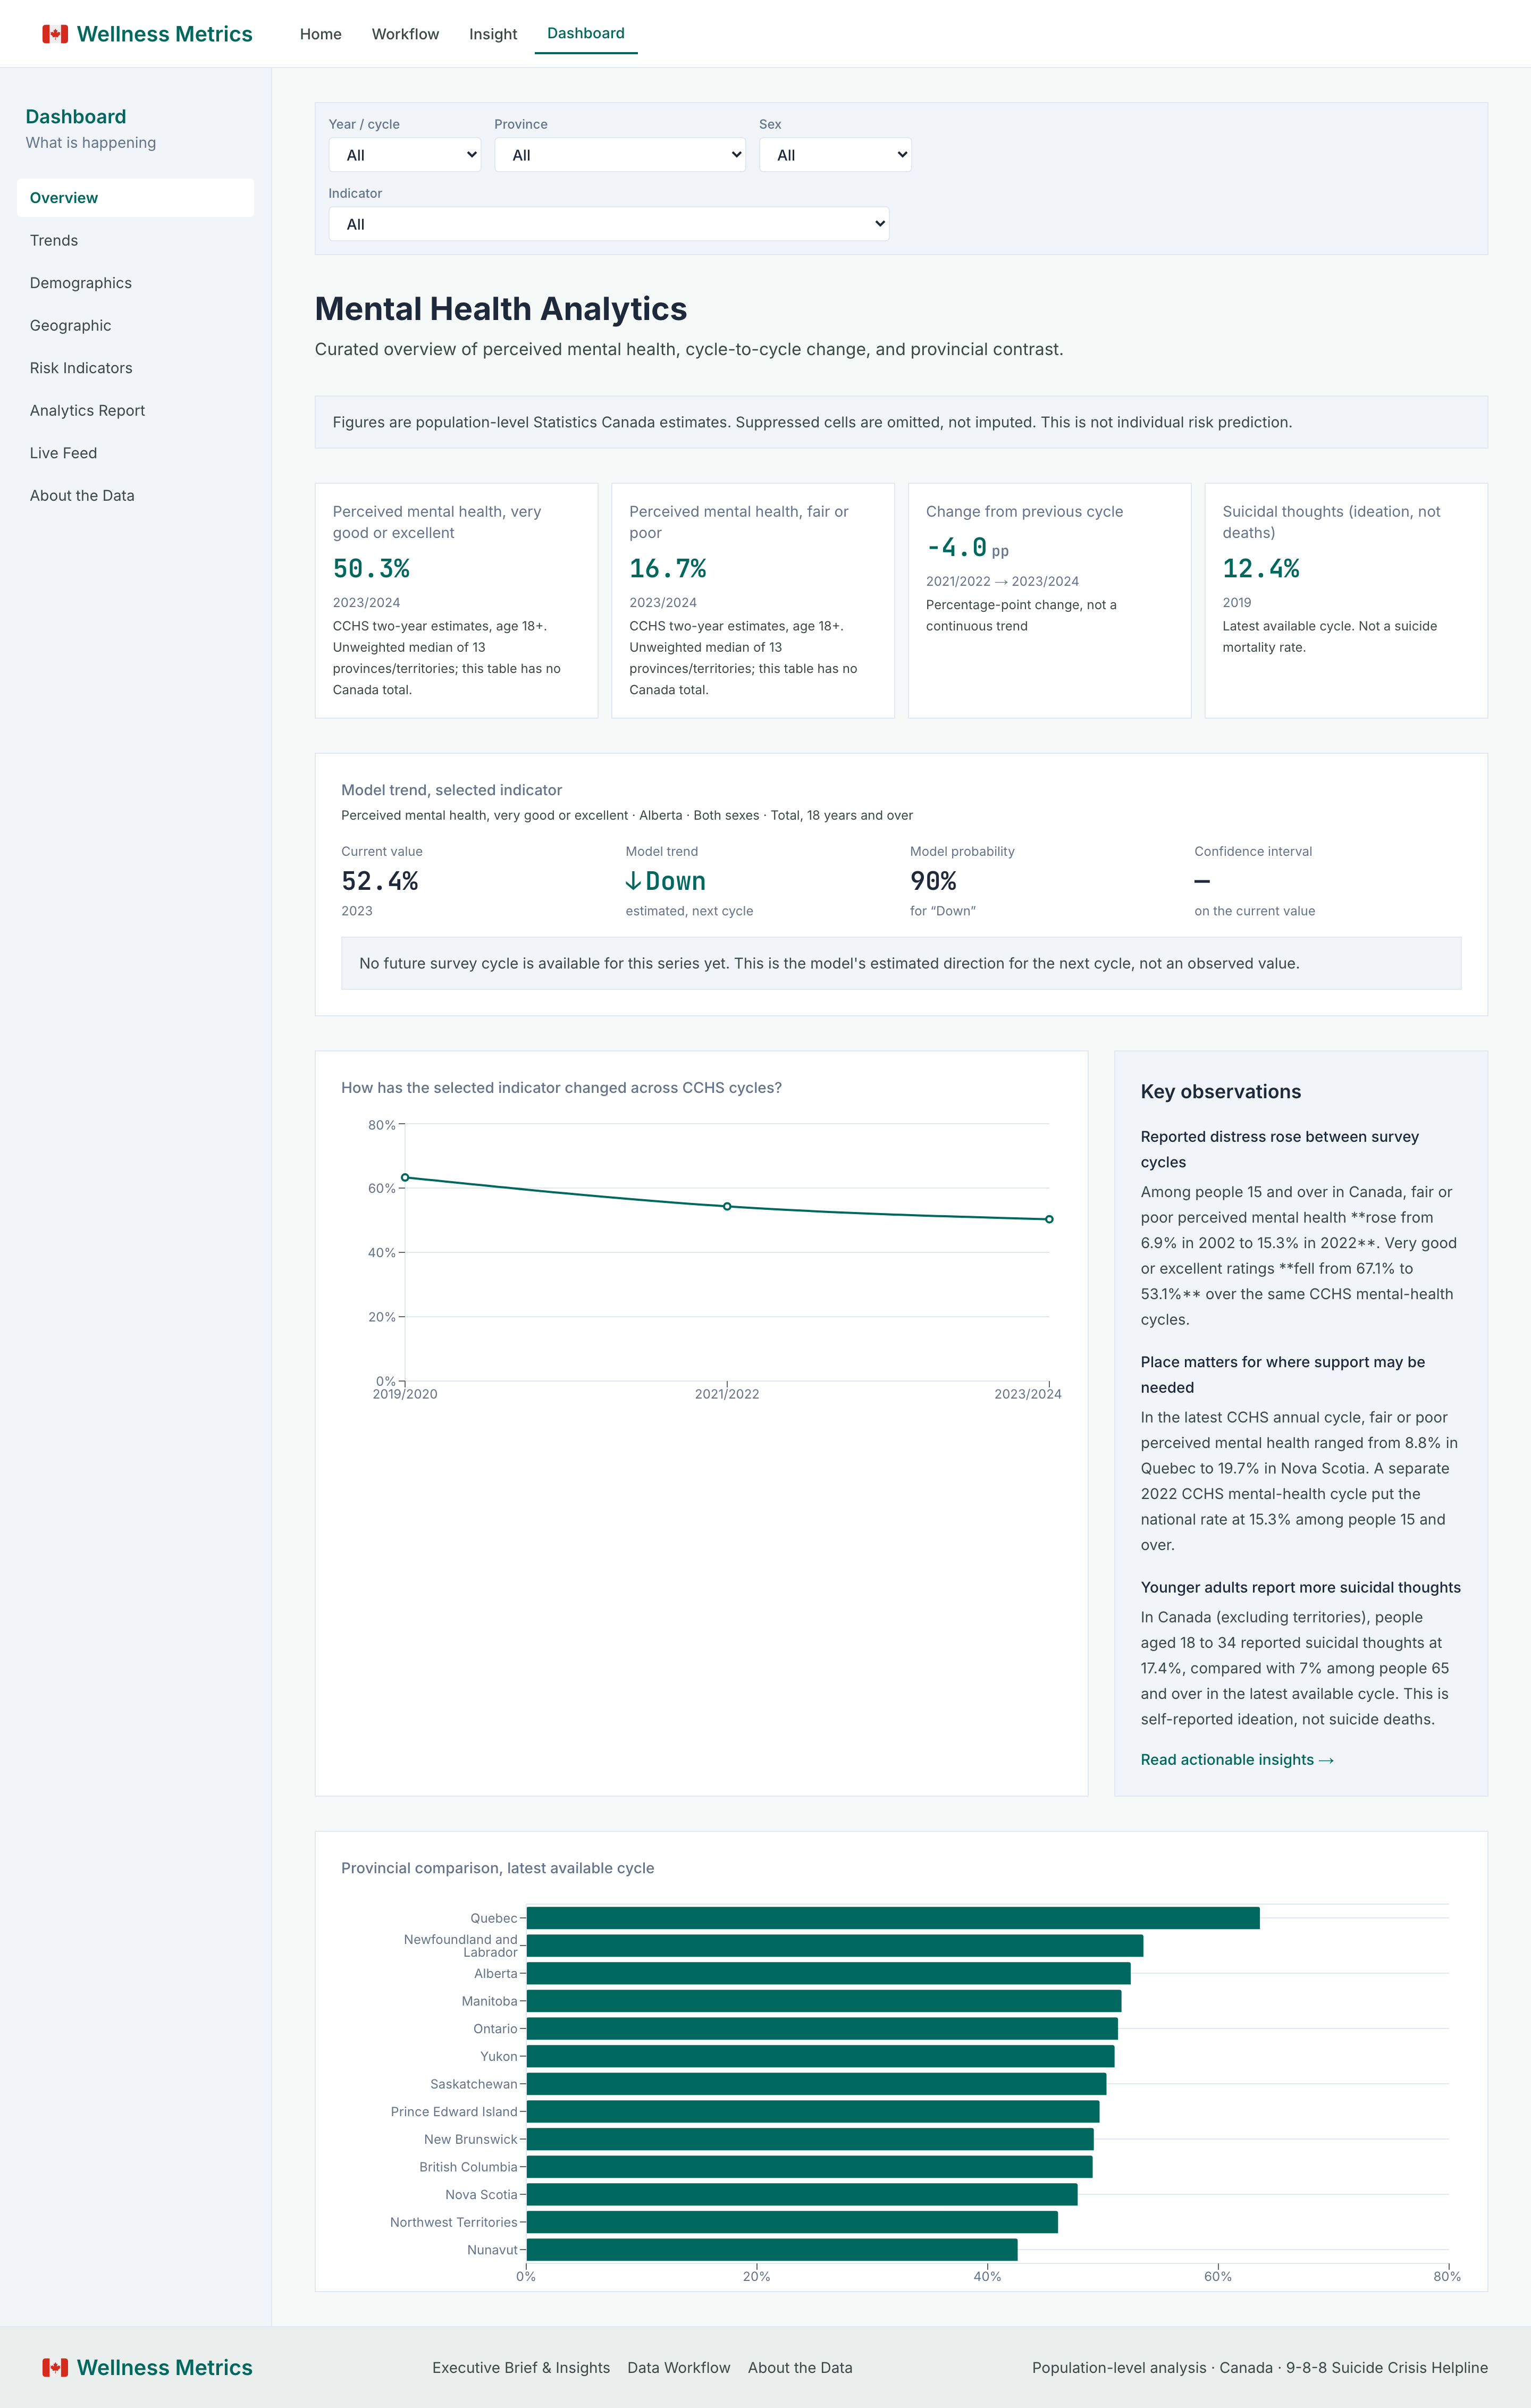Click the 16.7% fair or poor value
The width and height of the screenshot is (1531, 2408).
pos(668,569)
